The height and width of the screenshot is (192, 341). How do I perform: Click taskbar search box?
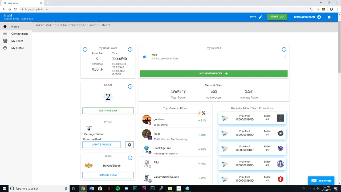pyautogui.click(x=39, y=188)
